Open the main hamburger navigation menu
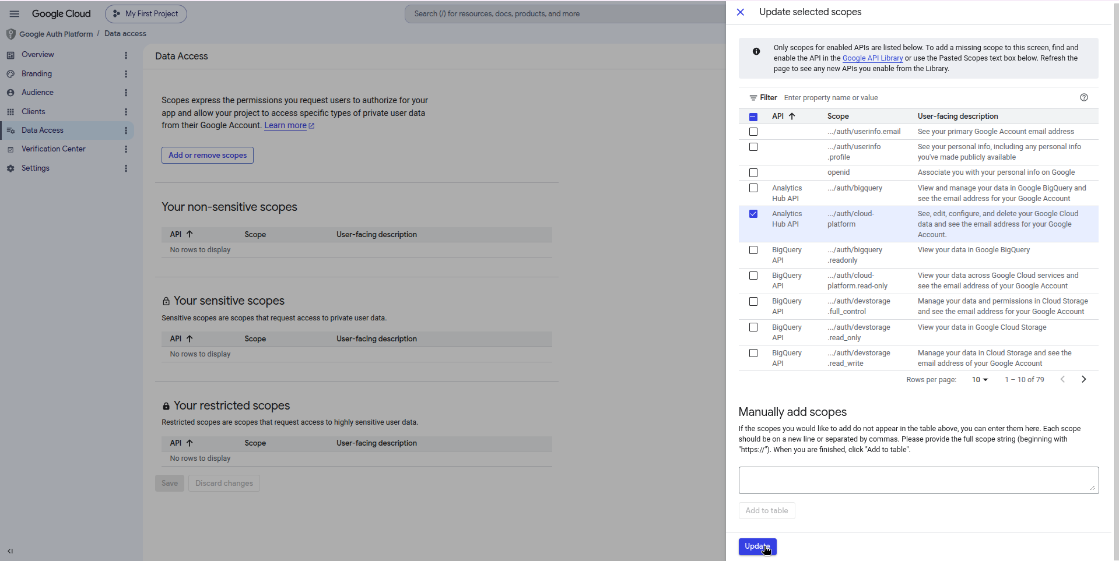Image resolution: width=1119 pixels, height=561 pixels. tap(15, 13)
